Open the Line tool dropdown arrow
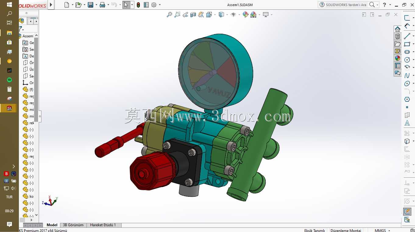 413,36
